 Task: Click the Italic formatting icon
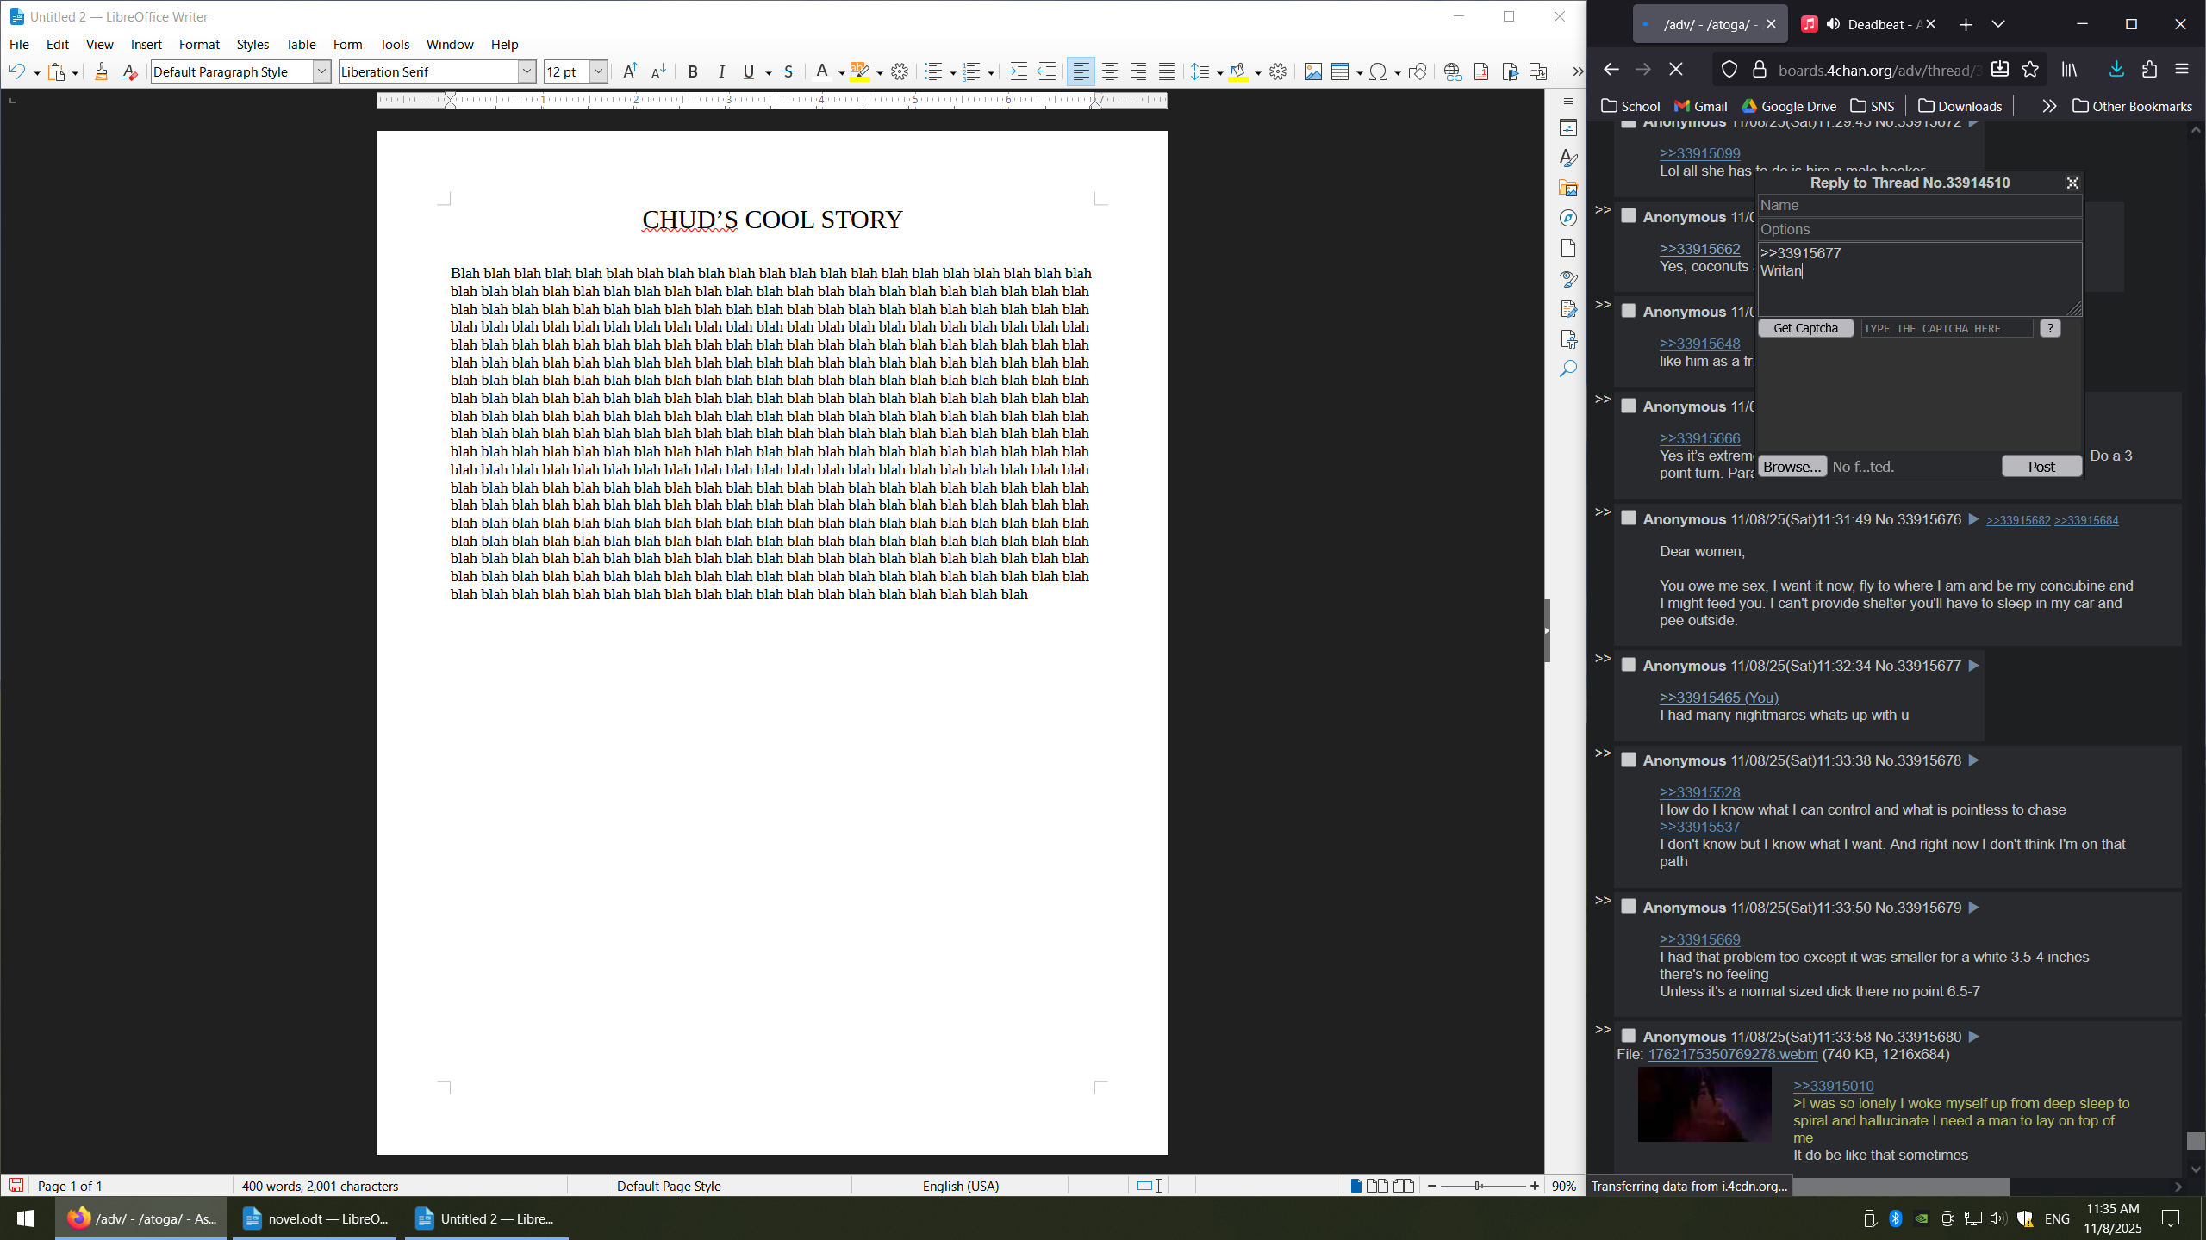(x=721, y=72)
